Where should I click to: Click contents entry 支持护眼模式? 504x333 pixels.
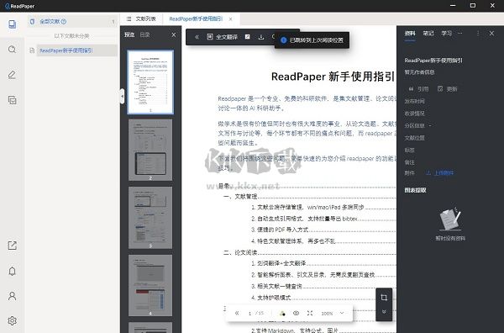click(x=271, y=298)
